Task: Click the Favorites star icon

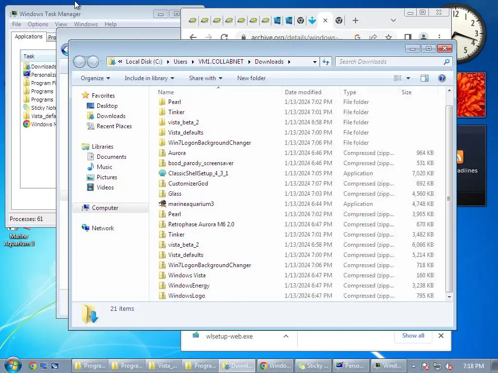Action: point(86,95)
